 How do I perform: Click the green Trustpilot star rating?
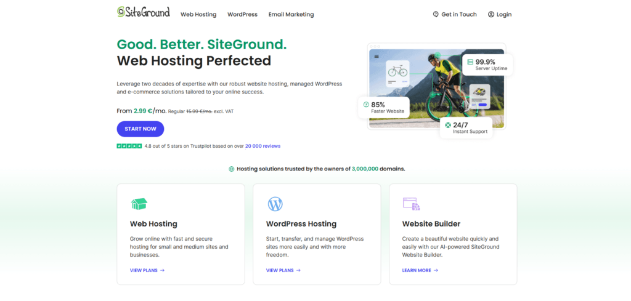tap(129, 146)
